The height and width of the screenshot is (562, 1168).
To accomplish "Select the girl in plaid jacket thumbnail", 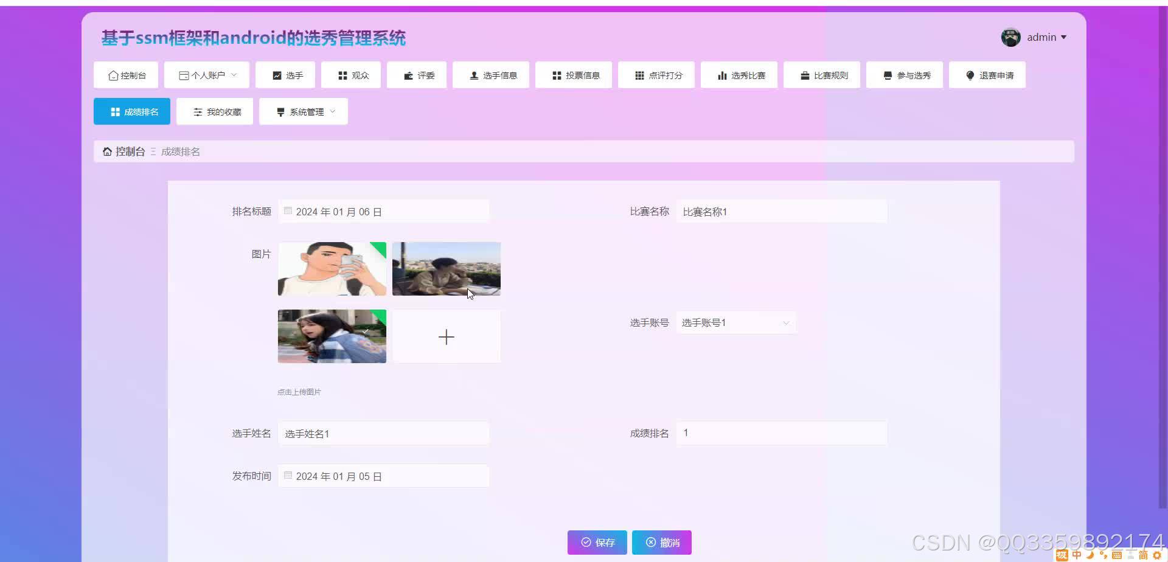I will pyautogui.click(x=332, y=336).
